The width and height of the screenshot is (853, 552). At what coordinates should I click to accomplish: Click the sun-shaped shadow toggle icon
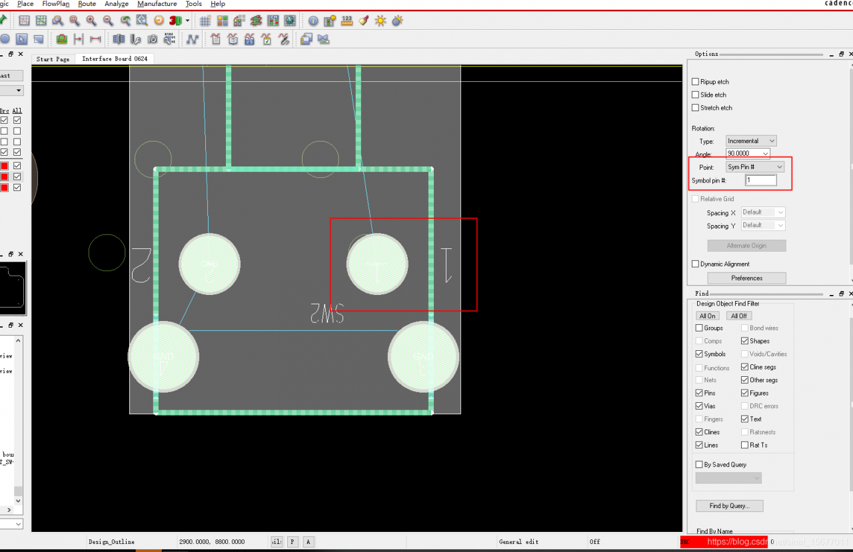pos(381,21)
